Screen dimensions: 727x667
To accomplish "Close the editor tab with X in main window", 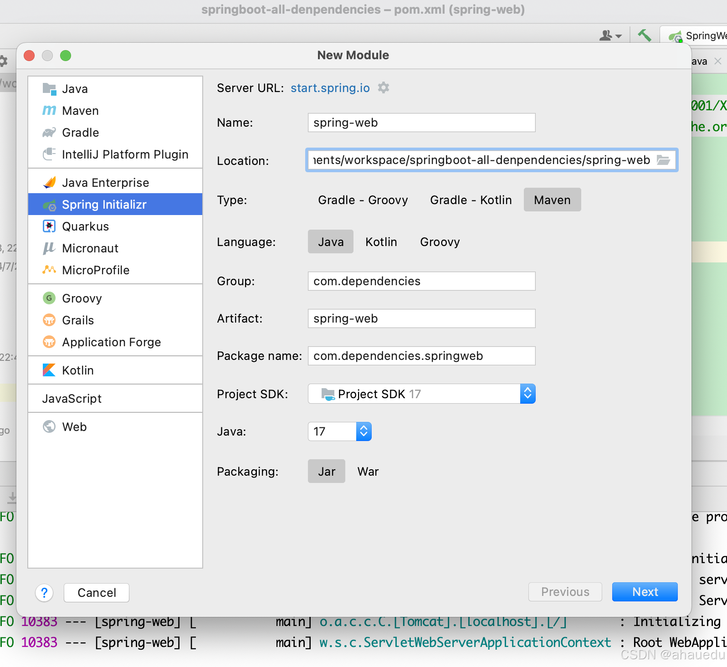I will pos(718,61).
